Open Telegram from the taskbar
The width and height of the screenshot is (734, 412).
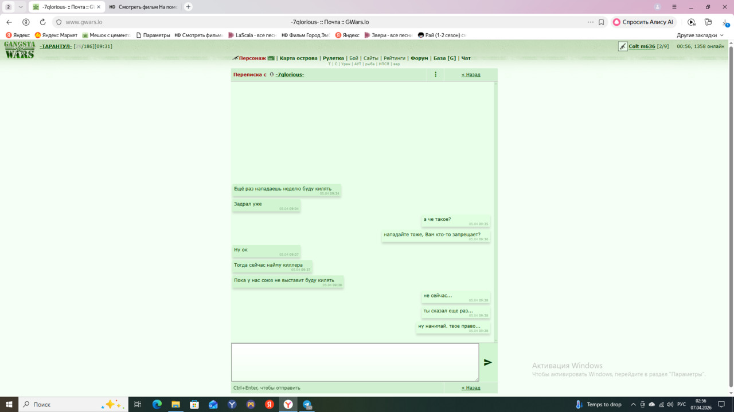click(307, 404)
